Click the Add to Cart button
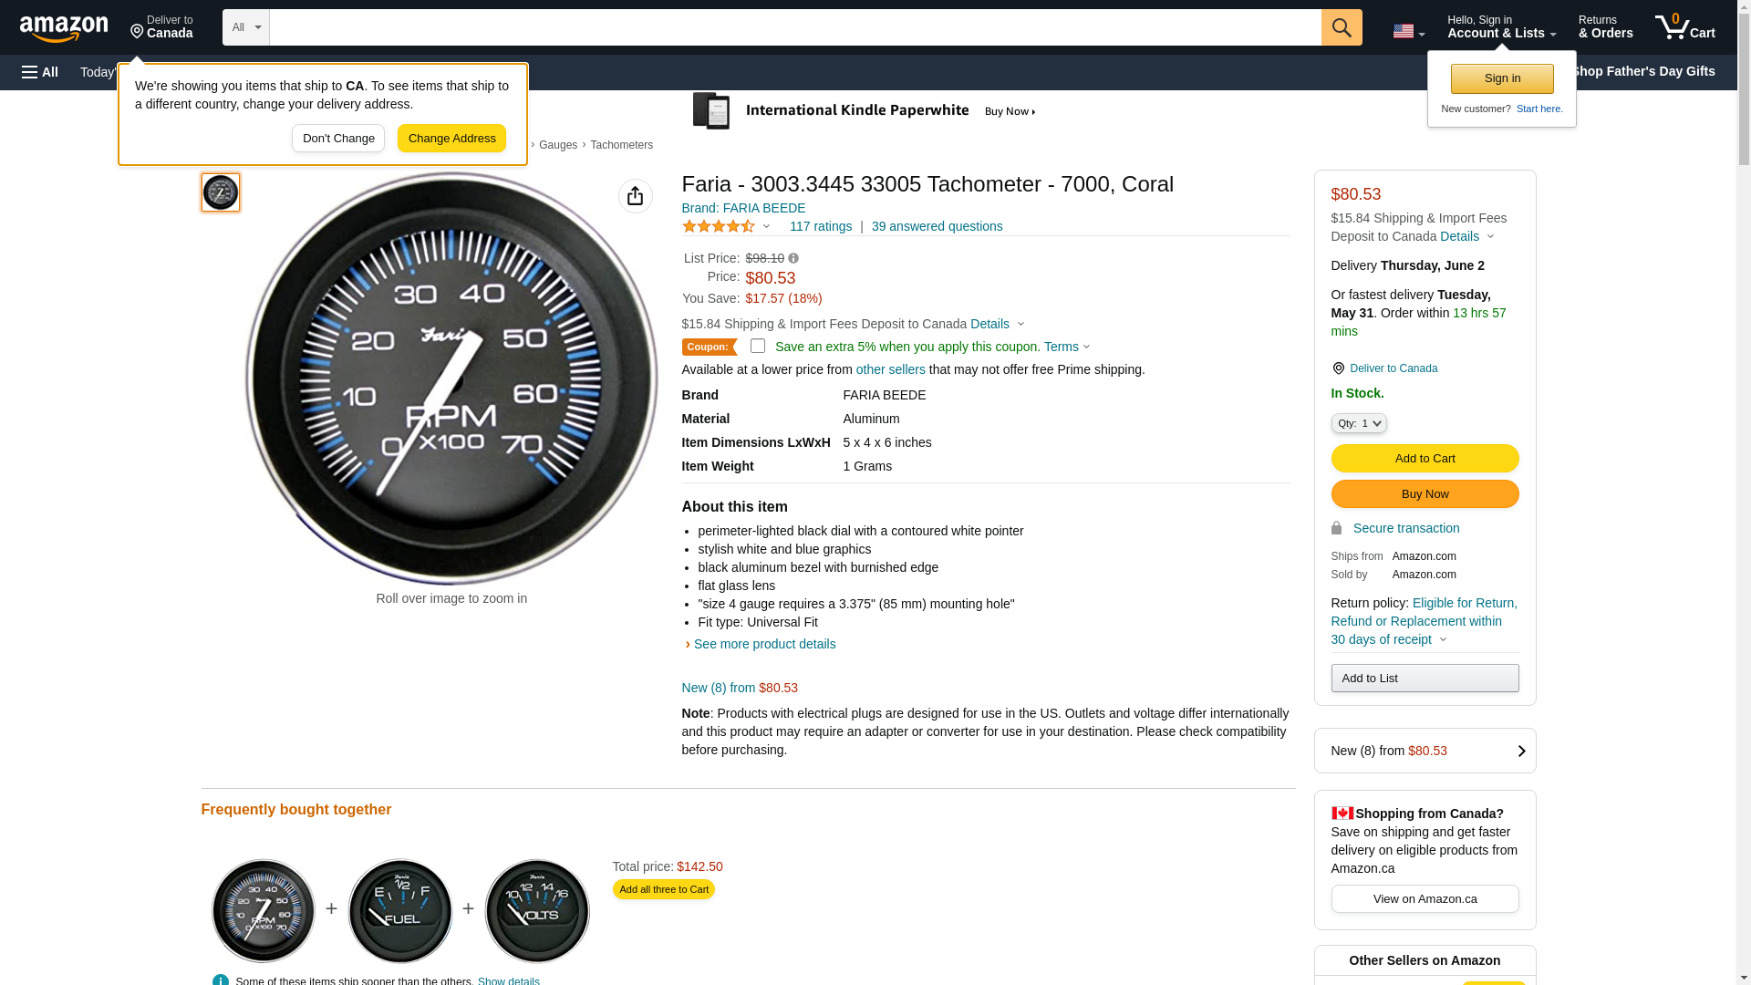This screenshot has width=1751, height=985. click(1425, 458)
